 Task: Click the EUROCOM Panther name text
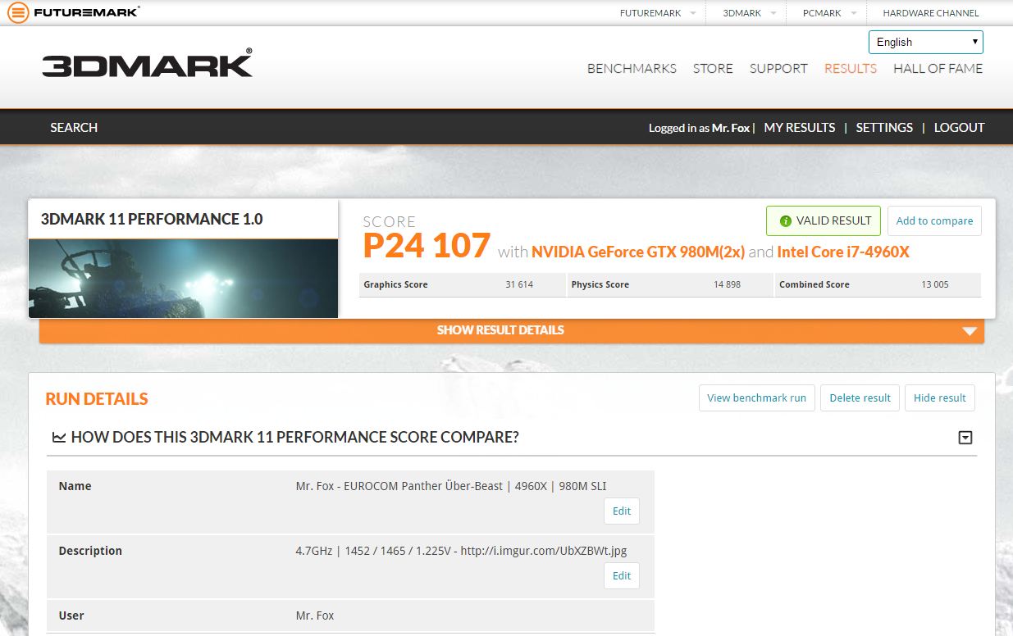(451, 486)
